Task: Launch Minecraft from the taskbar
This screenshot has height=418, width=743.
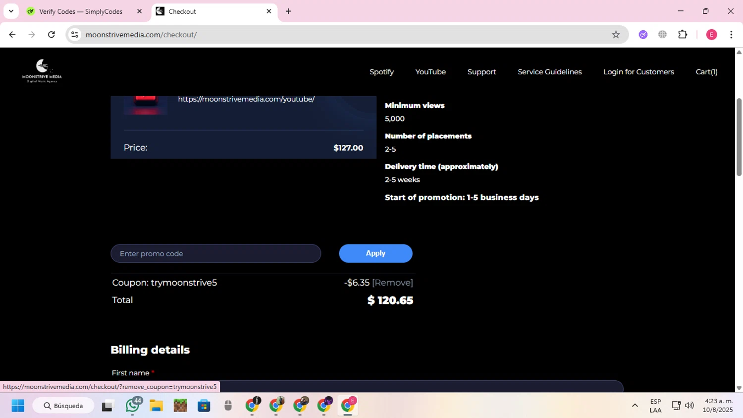Action: (x=180, y=406)
